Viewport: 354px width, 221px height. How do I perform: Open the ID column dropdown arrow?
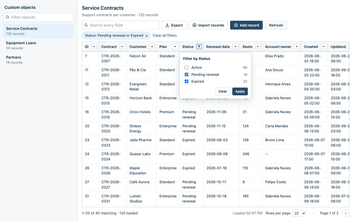(x=94, y=46)
